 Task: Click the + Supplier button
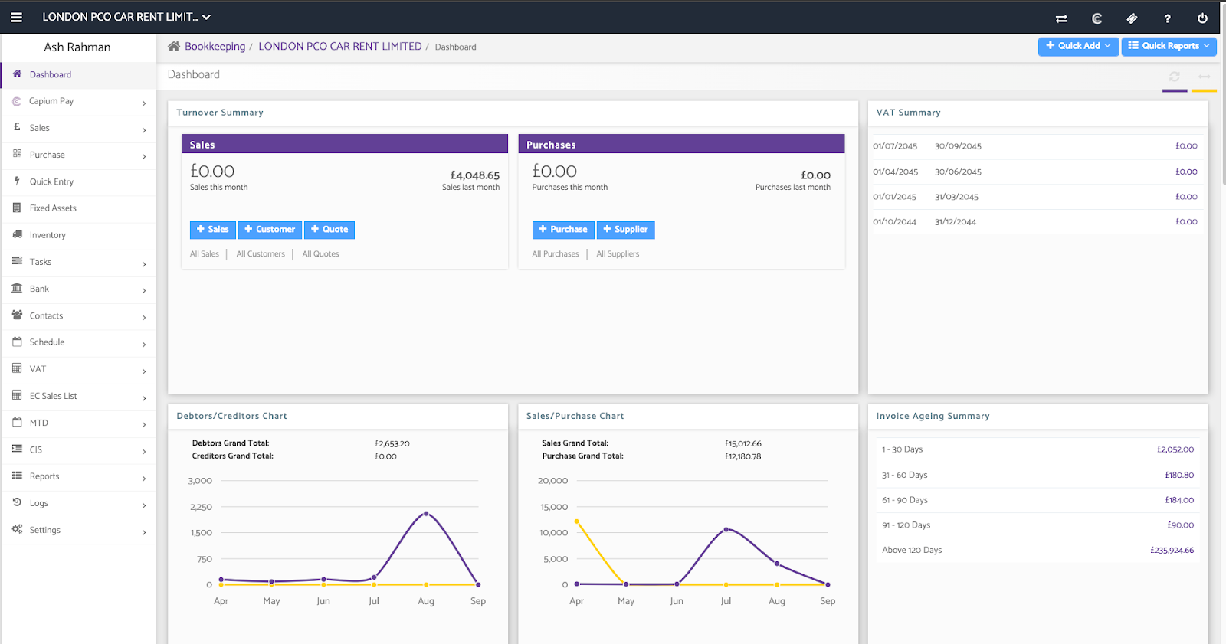click(626, 230)
